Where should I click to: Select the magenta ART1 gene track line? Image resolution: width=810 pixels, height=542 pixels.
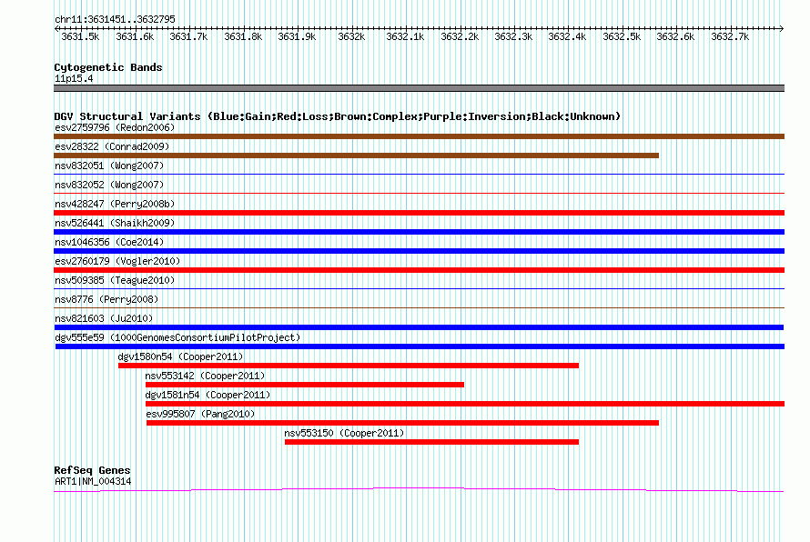419,489
